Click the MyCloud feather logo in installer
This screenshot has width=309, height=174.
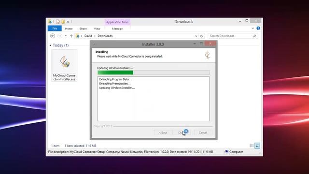208,55
